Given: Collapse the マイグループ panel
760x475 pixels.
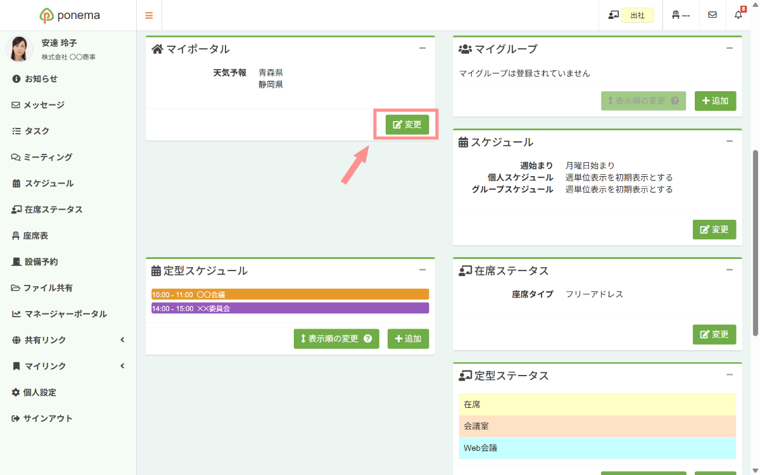Looking at the screenshot, I should 730,48.
